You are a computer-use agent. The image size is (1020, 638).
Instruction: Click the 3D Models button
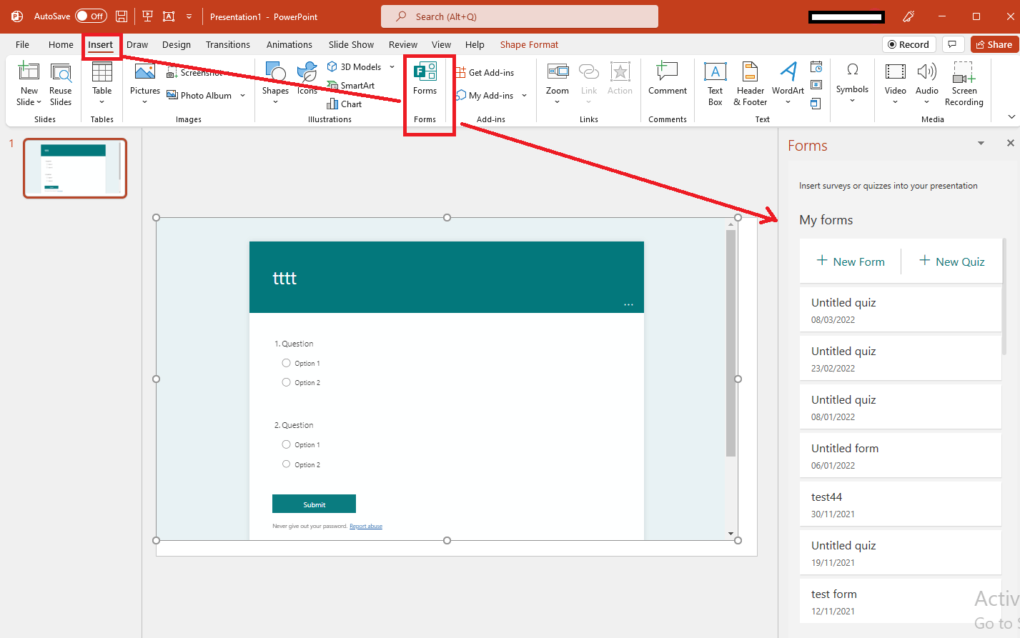[x=355, y=66]
